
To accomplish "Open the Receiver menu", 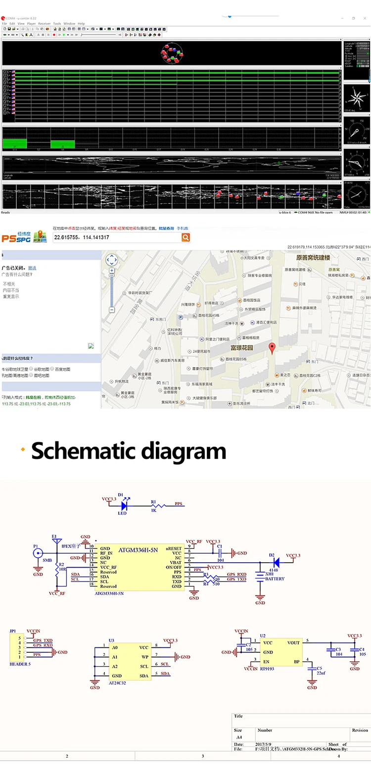I will 45,23.
